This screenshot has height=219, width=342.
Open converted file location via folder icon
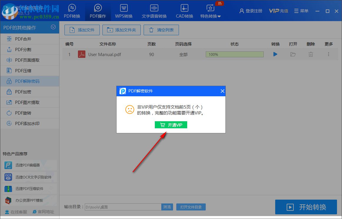293,54
